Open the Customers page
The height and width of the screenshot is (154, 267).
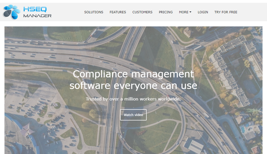(142, 12)
